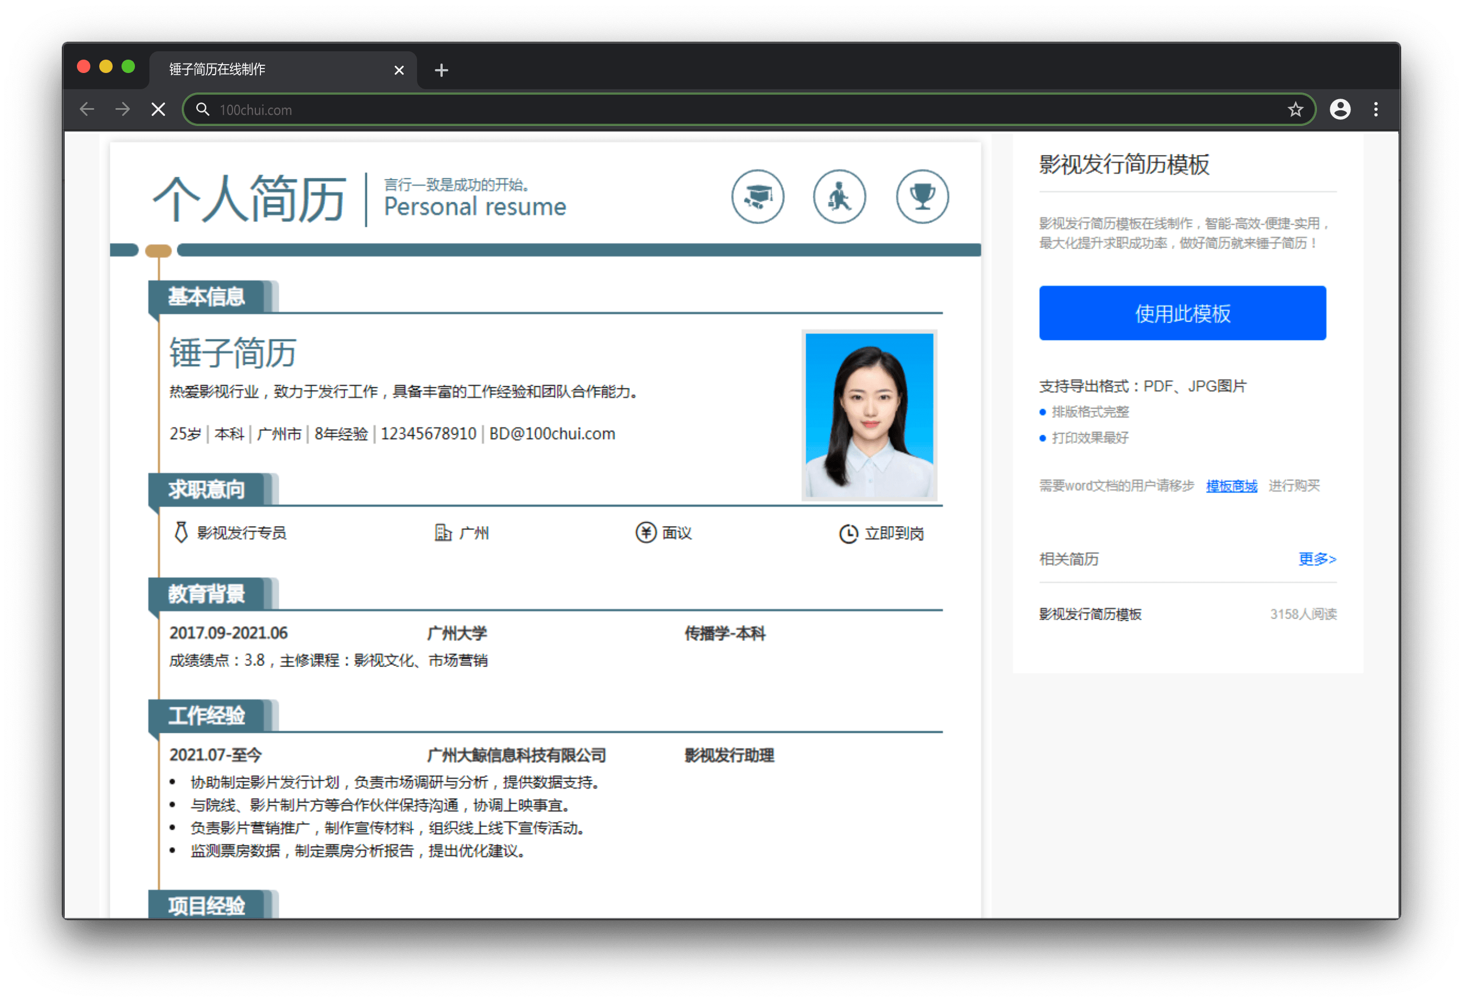1463x1002 pixels.
Task: Open related 影视发行简历模板 entry
Action: coord(1089,614)
